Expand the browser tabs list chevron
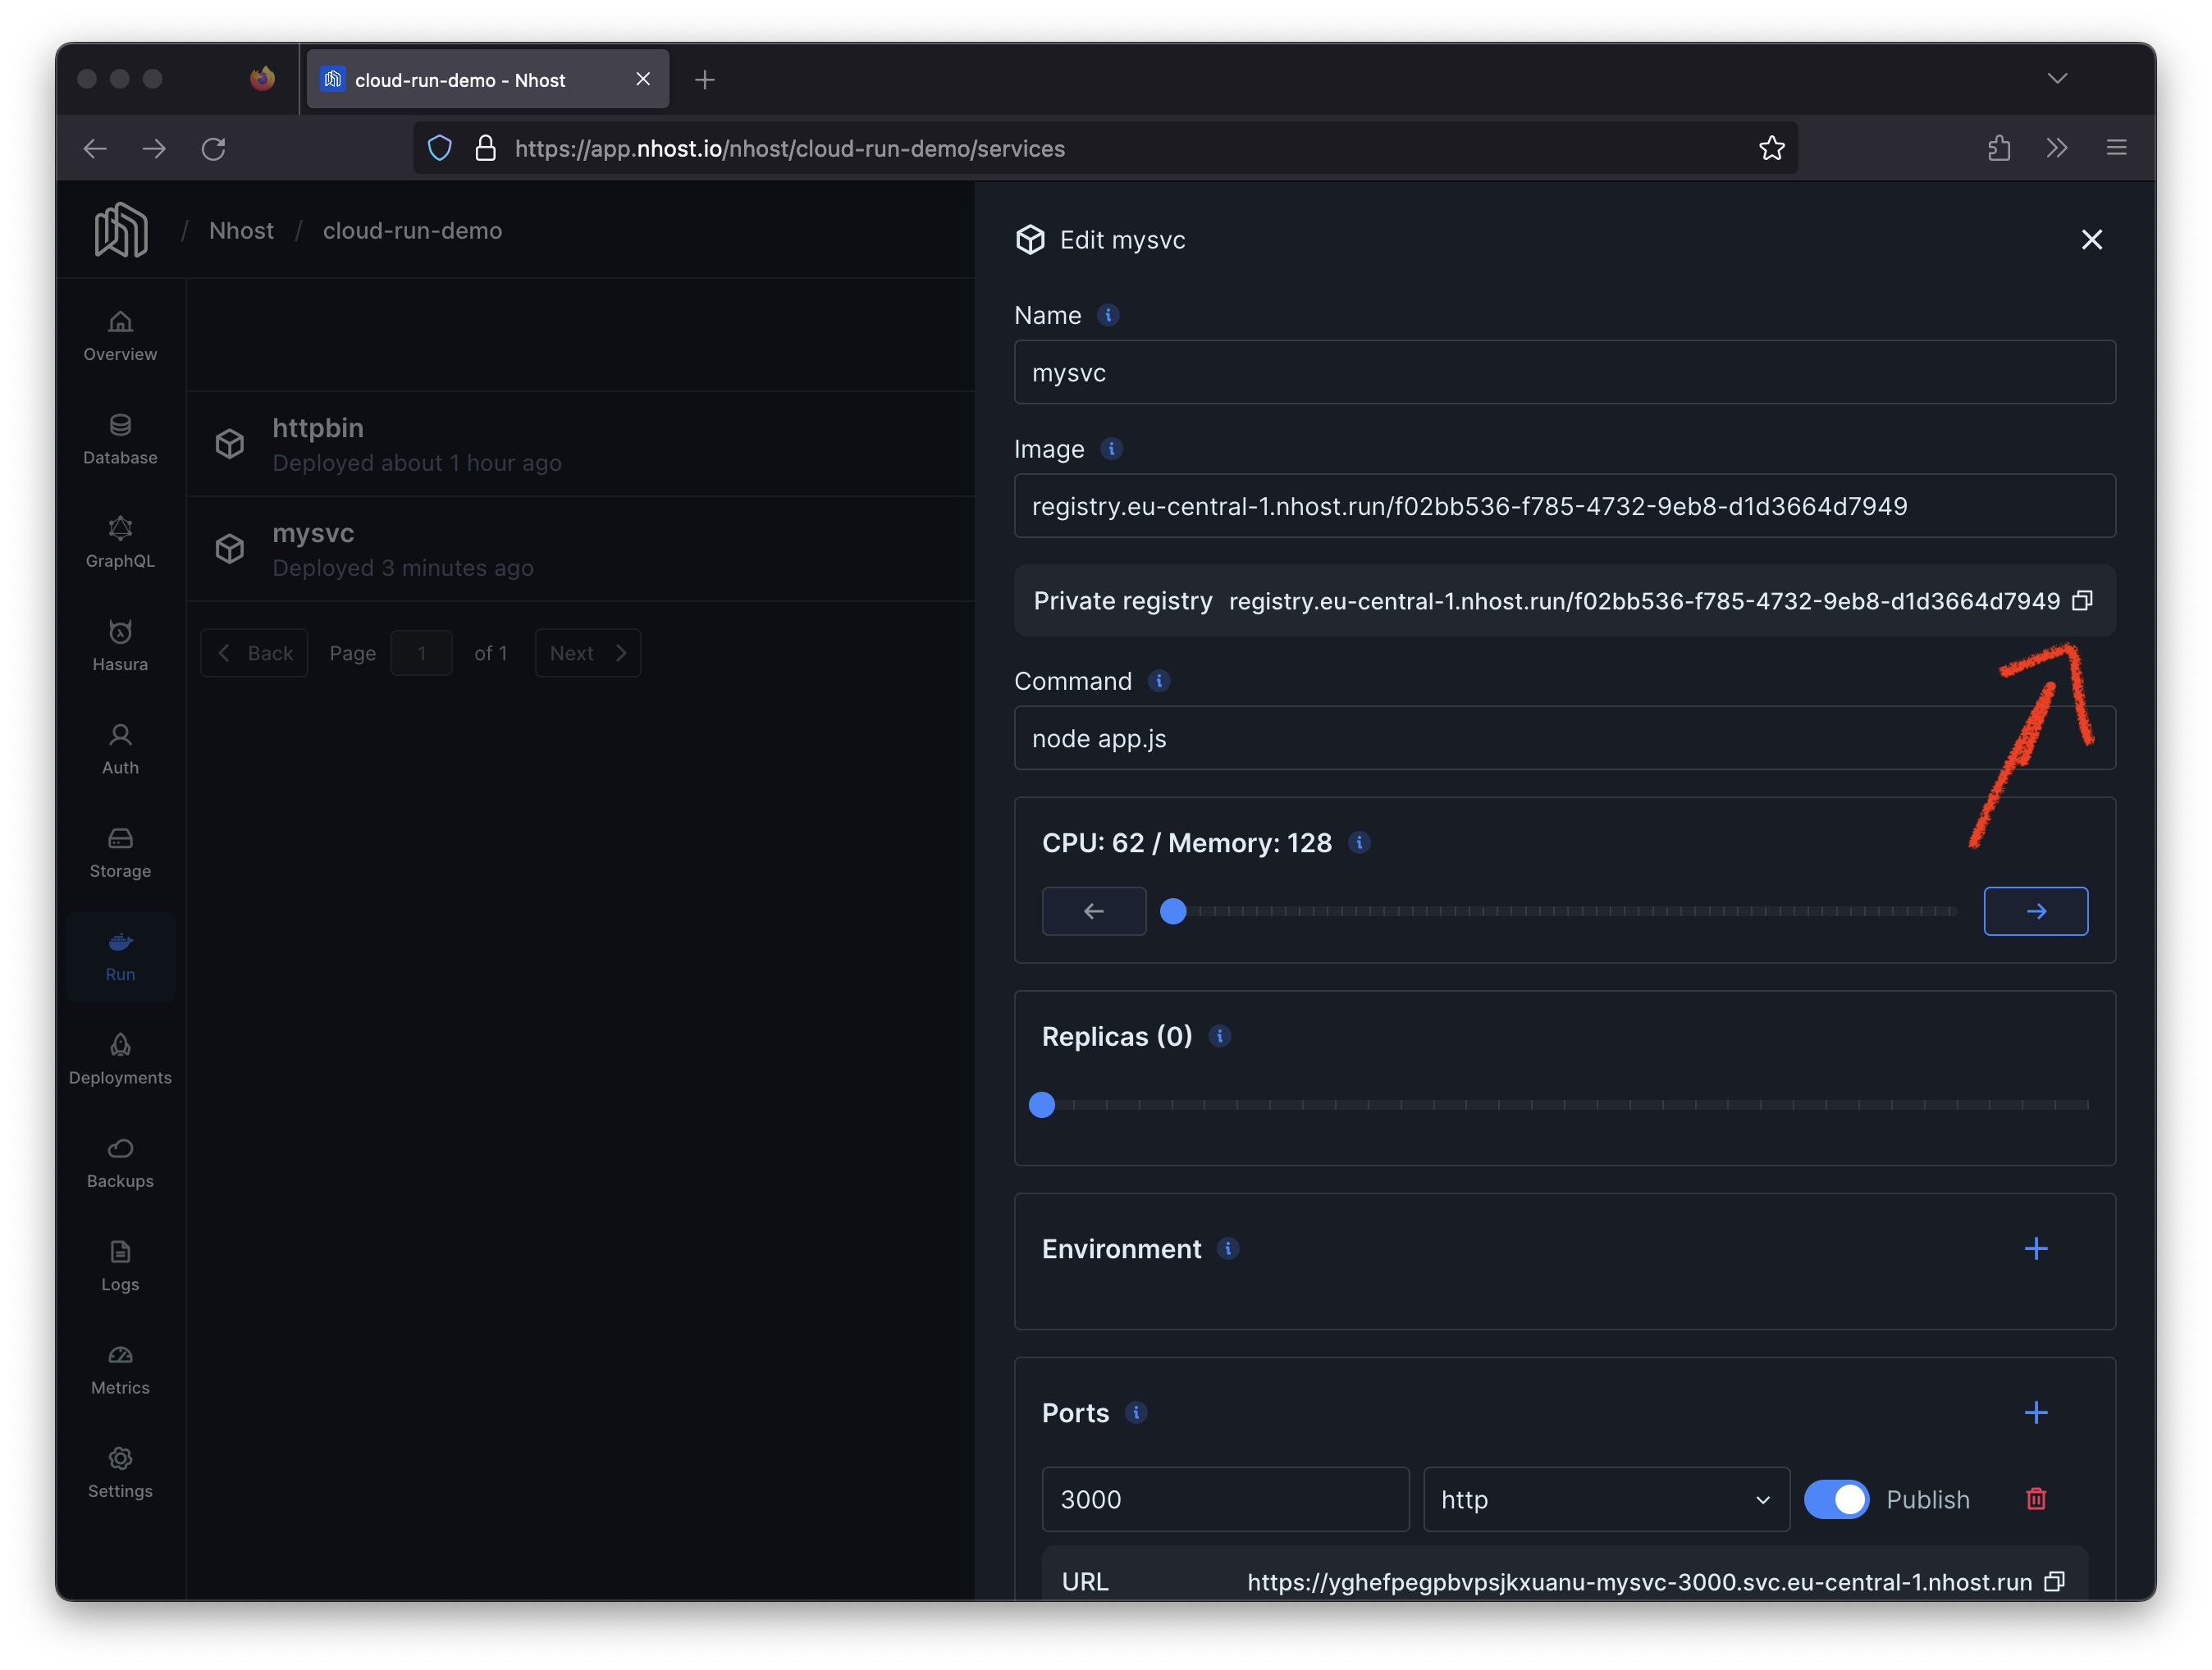The image size is (2212, 1670). tap(2056, 79)
